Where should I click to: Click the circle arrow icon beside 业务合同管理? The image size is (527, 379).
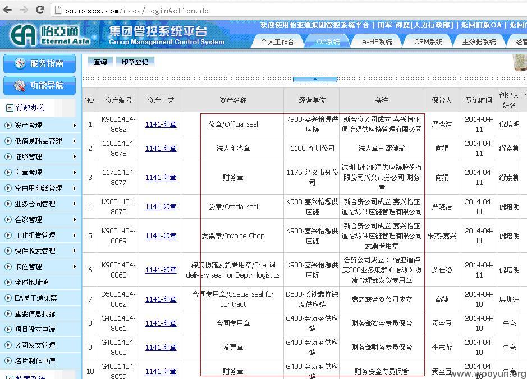pos(8,204)
